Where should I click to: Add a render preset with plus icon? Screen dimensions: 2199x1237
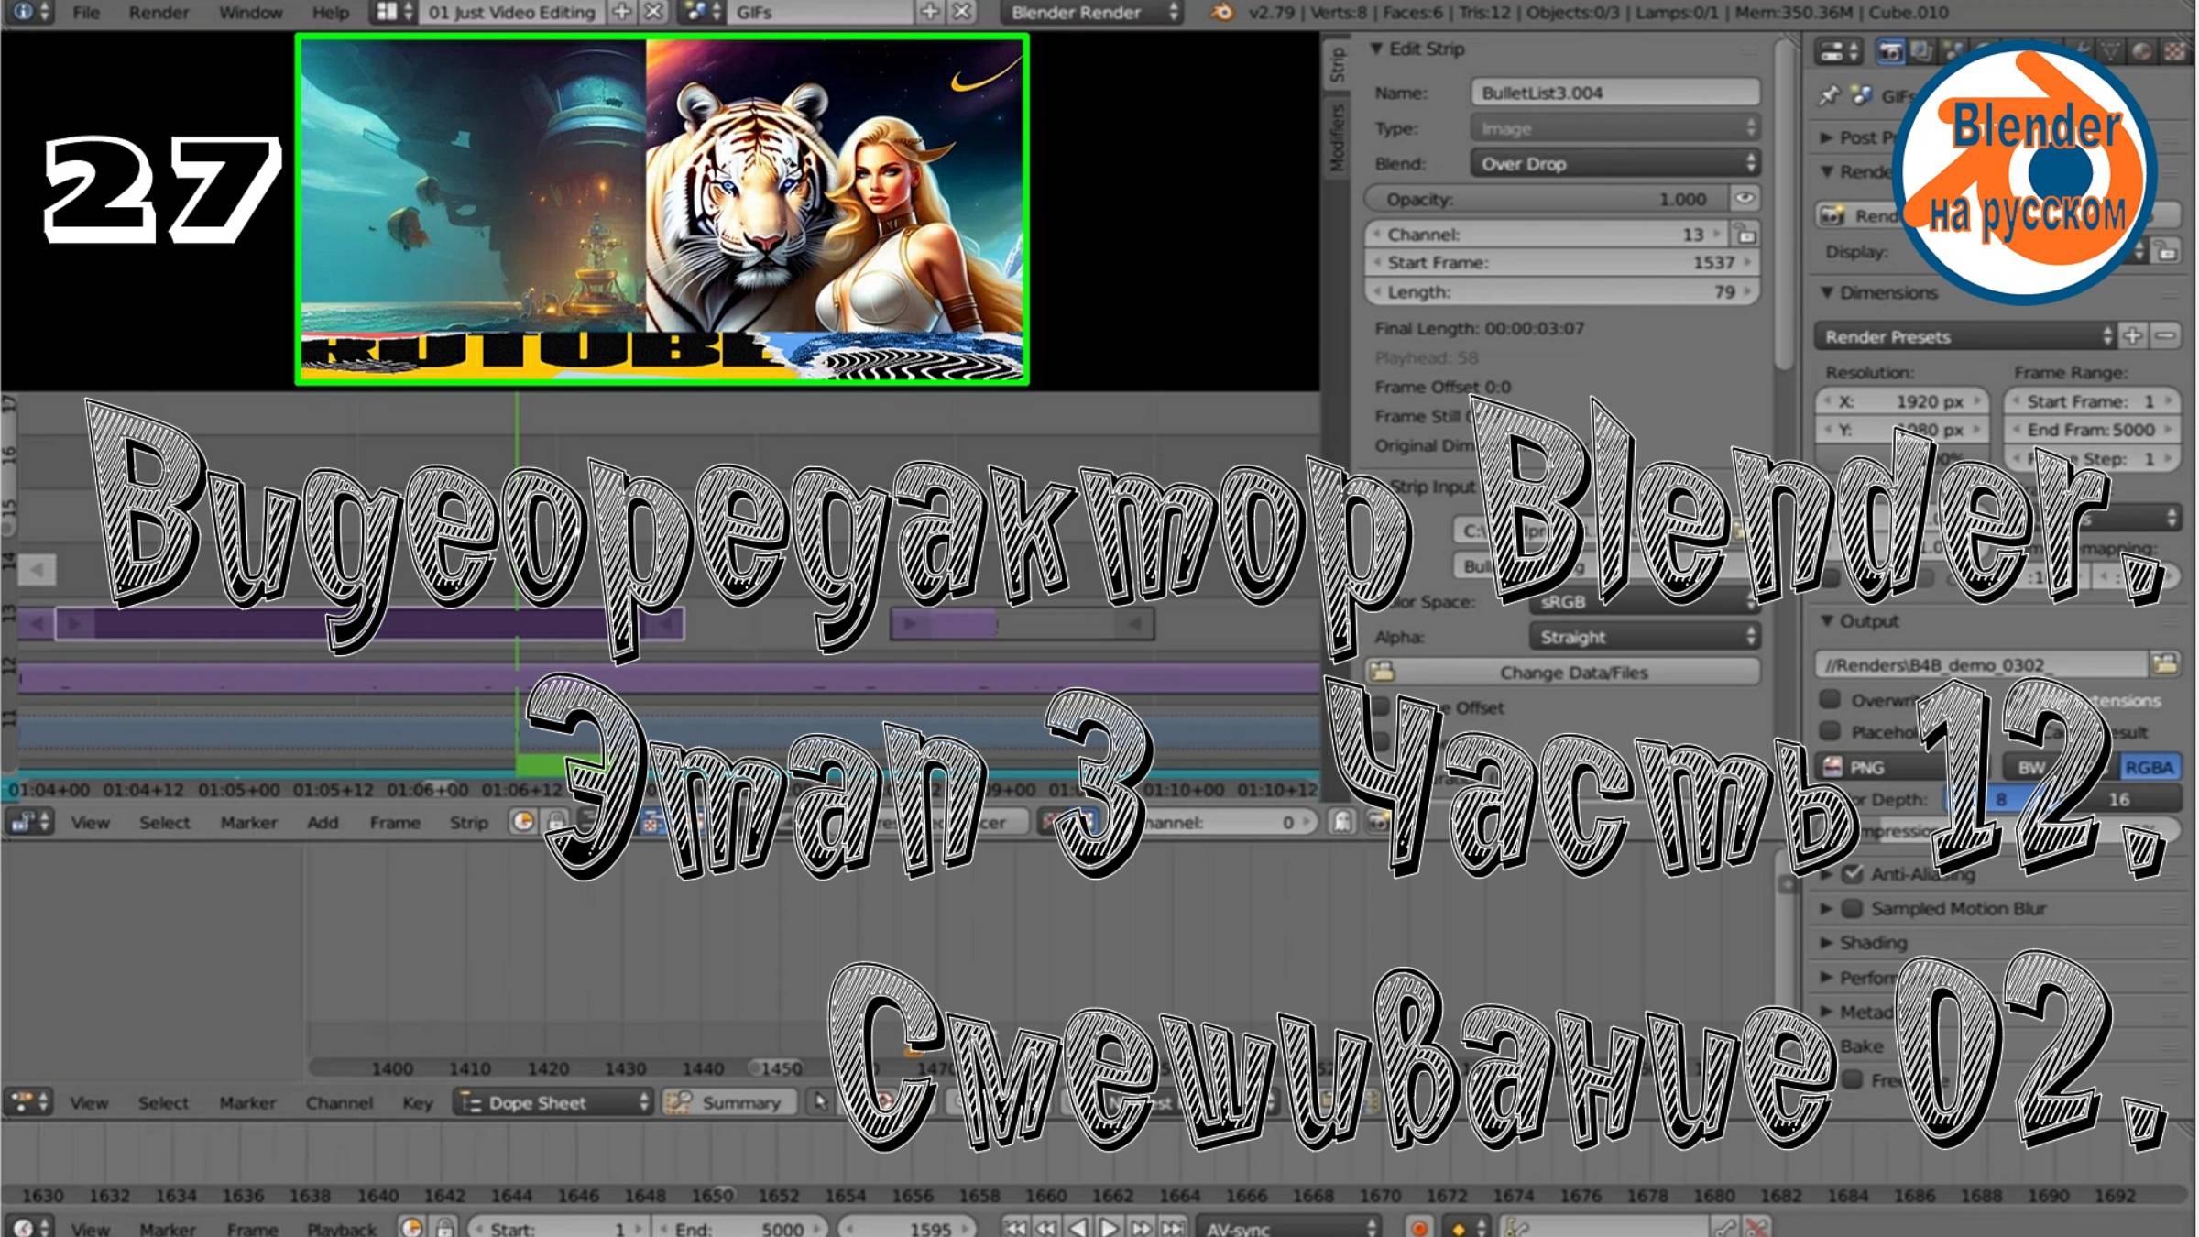click(x=2133, y=336)
